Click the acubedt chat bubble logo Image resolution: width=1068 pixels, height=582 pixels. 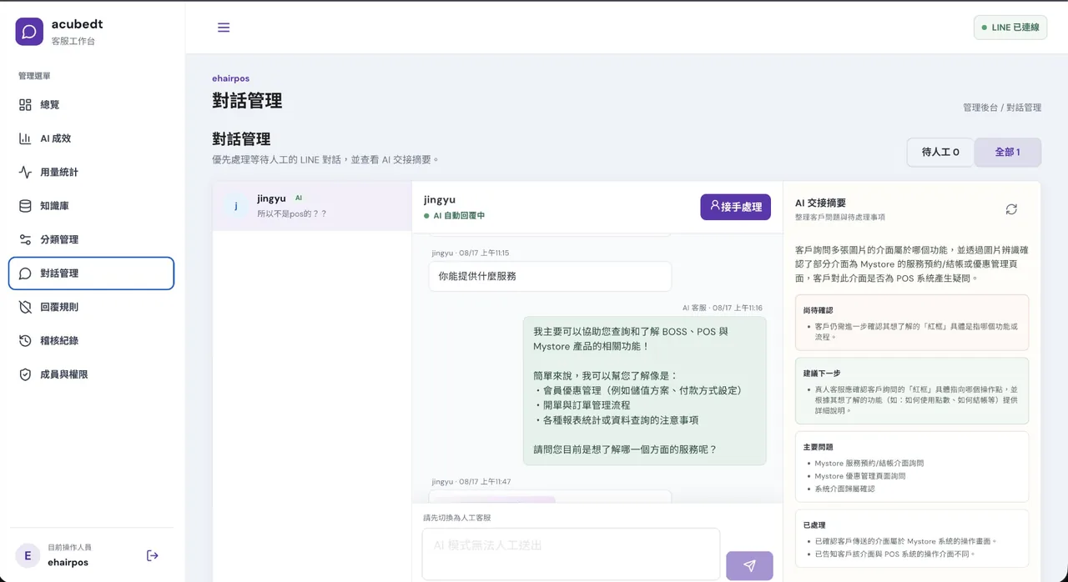28,32
